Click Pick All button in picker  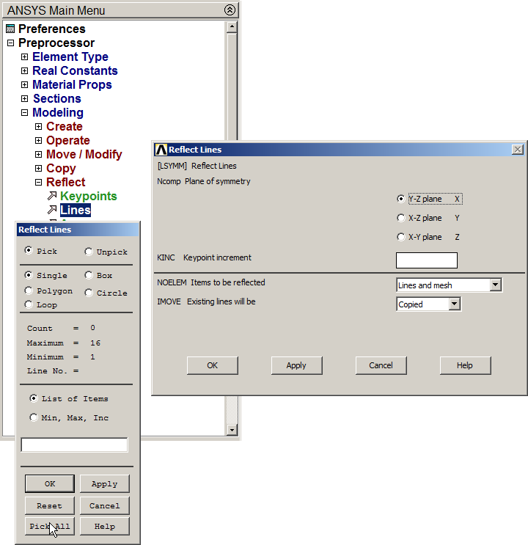[x=50, y=527]
